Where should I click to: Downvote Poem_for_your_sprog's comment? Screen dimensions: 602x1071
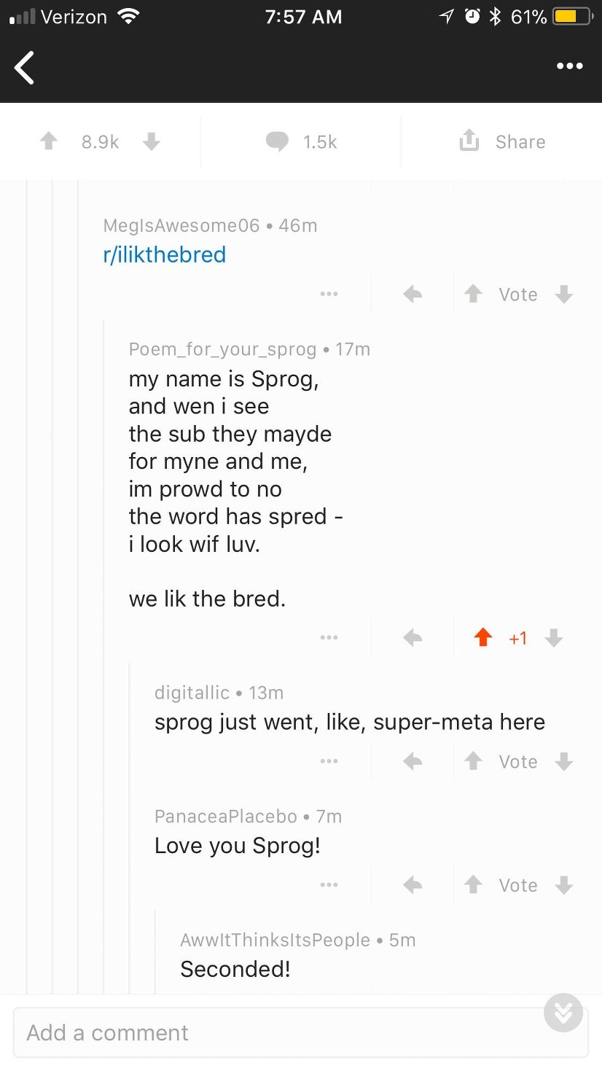click(x=554, y=638)
